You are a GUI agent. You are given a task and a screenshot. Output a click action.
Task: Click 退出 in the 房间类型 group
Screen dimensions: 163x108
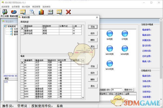tap(93, 47)
